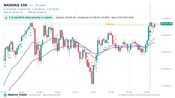Image resolution: width=175 pixels, height=98 pixels.
Task: Select the green signal marker 14
Action: pos(10,57)
